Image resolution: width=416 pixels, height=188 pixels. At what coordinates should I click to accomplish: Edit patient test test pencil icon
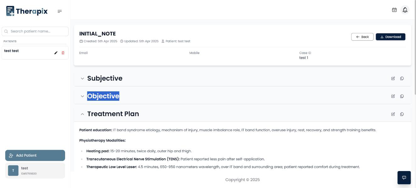point(56,53)
